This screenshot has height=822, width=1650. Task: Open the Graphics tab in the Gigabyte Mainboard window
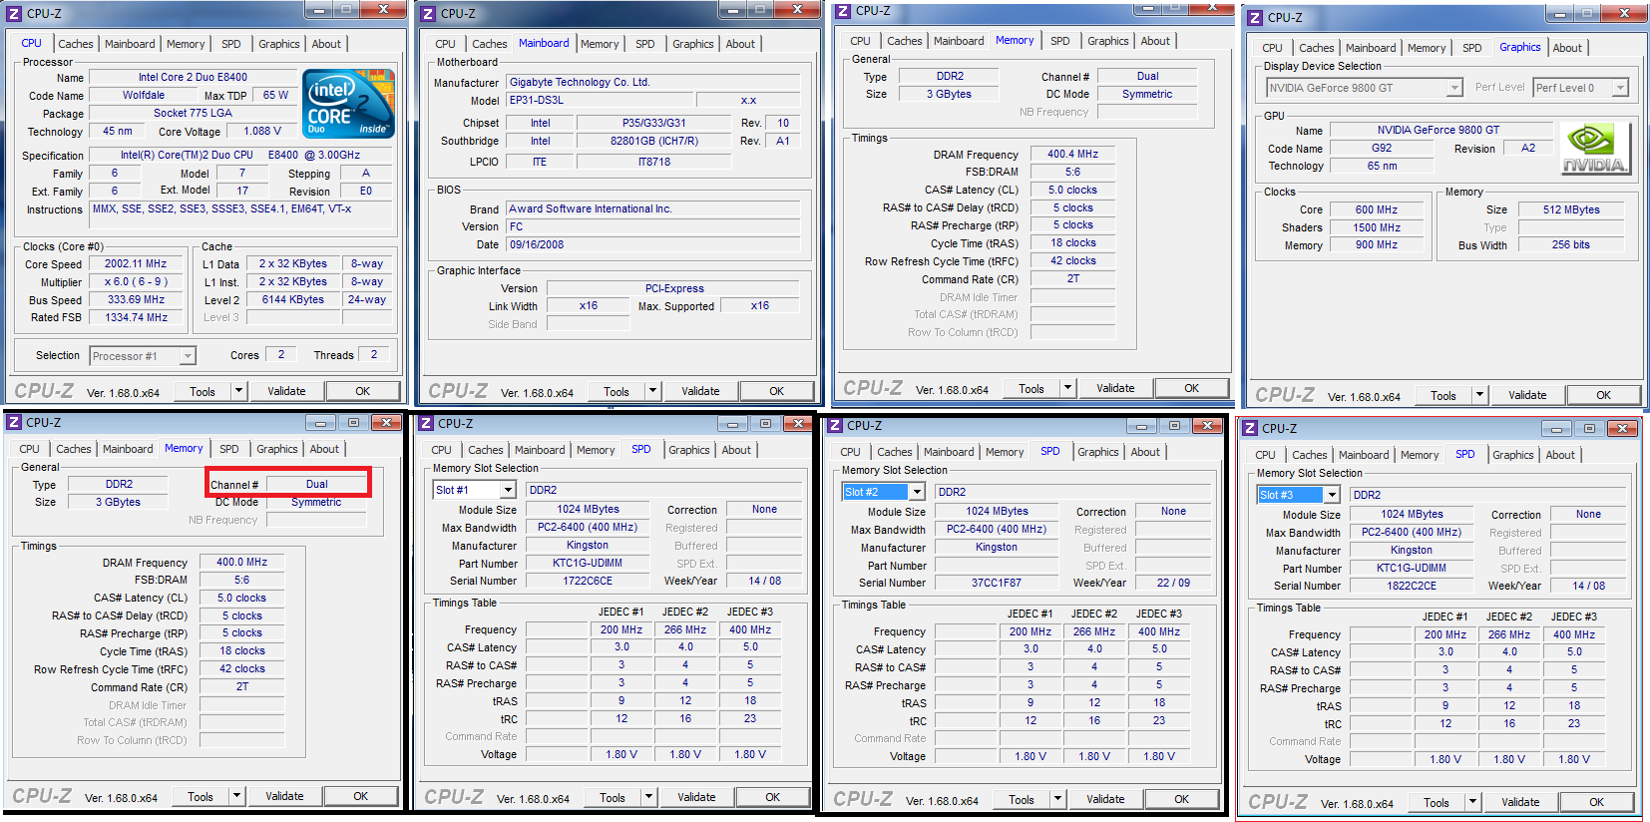[x=692, y=44]
